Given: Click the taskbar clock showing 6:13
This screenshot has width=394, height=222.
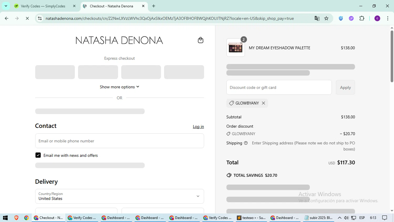Looking at the screenshot, I should point(373,218).
